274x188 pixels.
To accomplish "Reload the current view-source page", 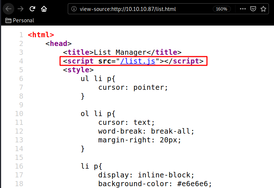I will click(x=32, y=8).
